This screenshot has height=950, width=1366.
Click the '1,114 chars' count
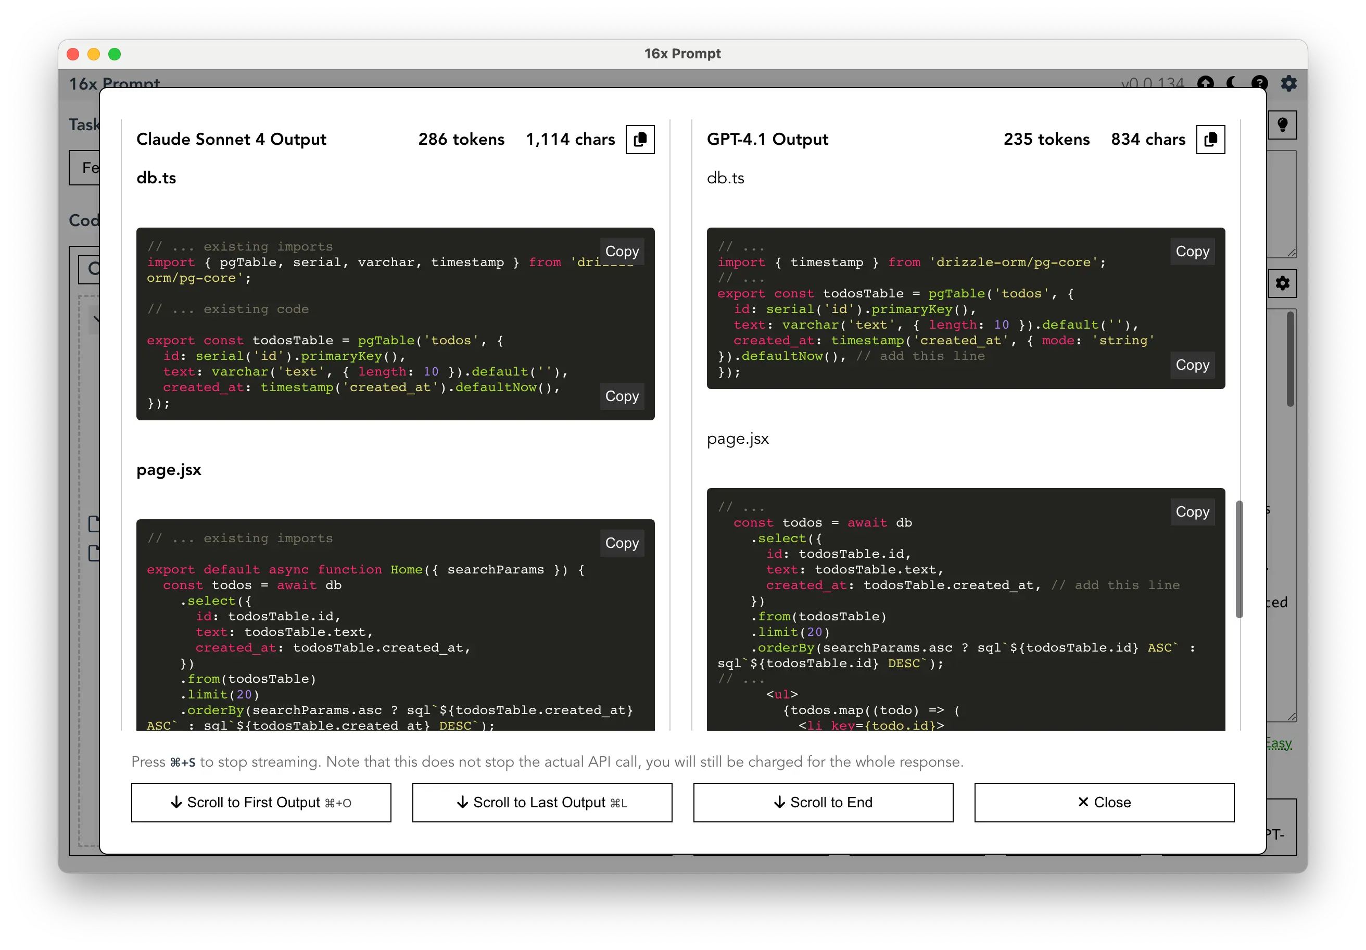coord(570,139)
